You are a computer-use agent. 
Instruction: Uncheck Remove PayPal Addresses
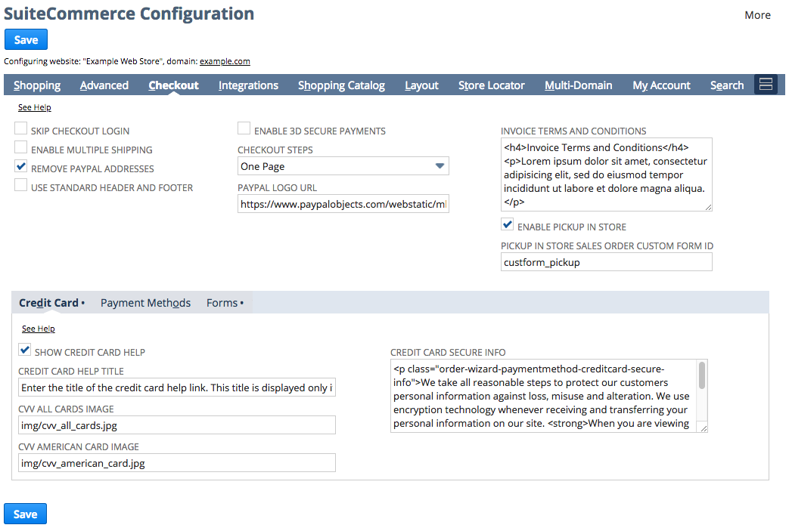tap(20, 166)
